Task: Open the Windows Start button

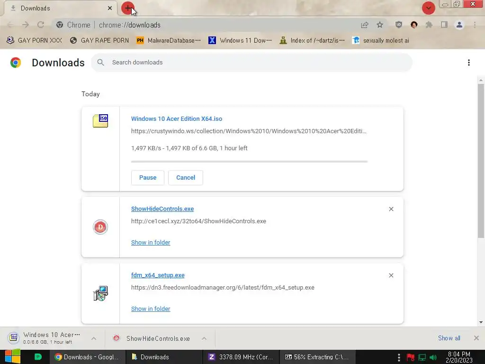Action: [12, 356]
